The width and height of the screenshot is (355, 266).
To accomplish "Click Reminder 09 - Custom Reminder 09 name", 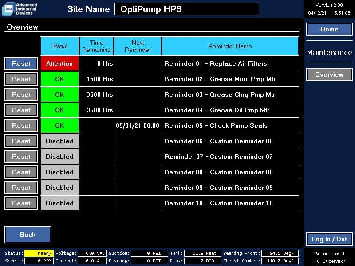I will coord(230,188).
